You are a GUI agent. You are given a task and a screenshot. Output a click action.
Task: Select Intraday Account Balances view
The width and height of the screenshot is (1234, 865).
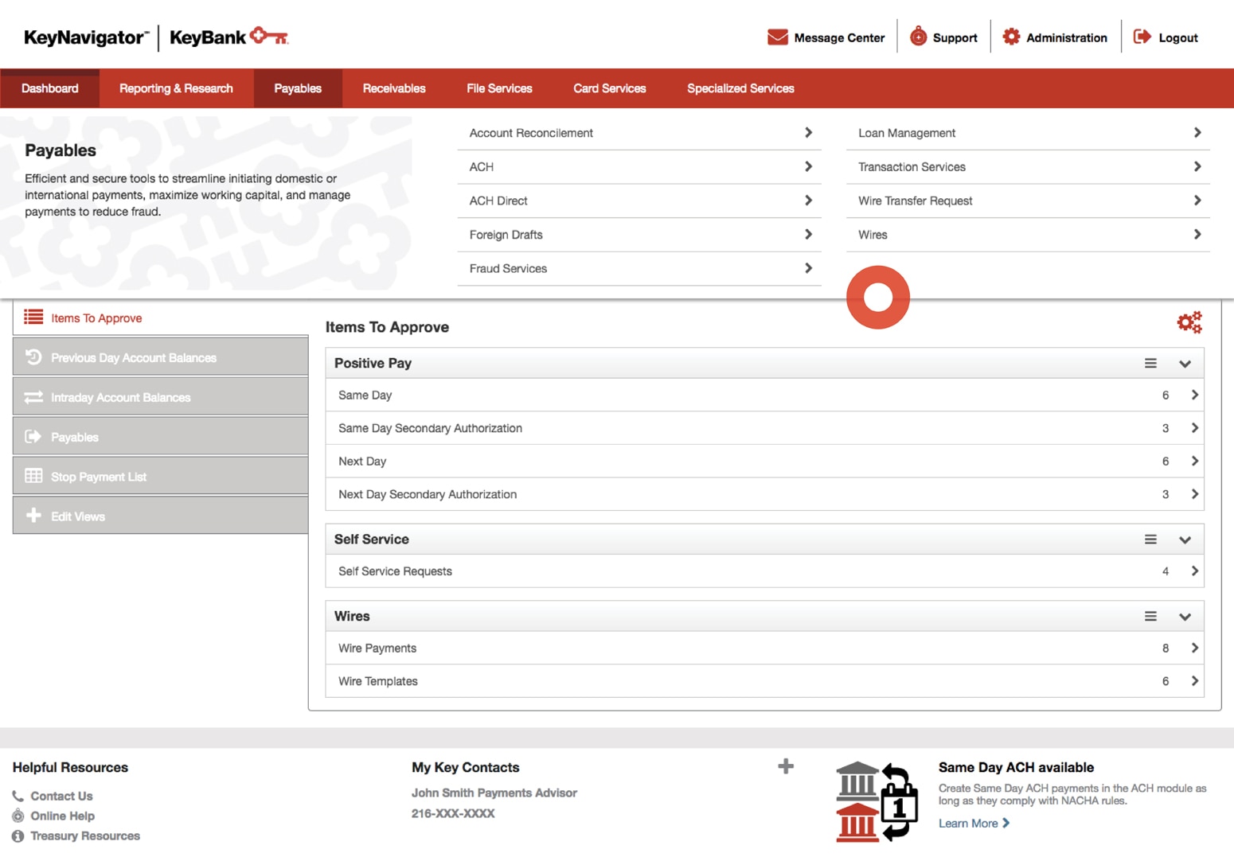click(161, 397)
